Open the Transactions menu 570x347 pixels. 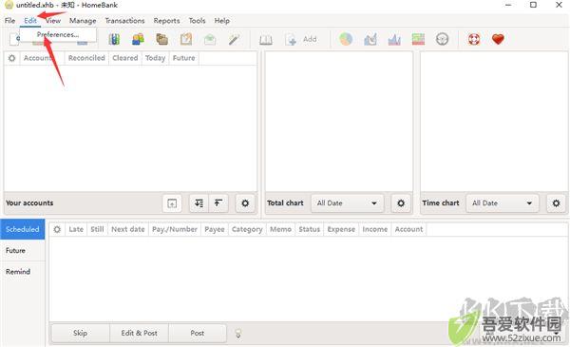[124, 21]
